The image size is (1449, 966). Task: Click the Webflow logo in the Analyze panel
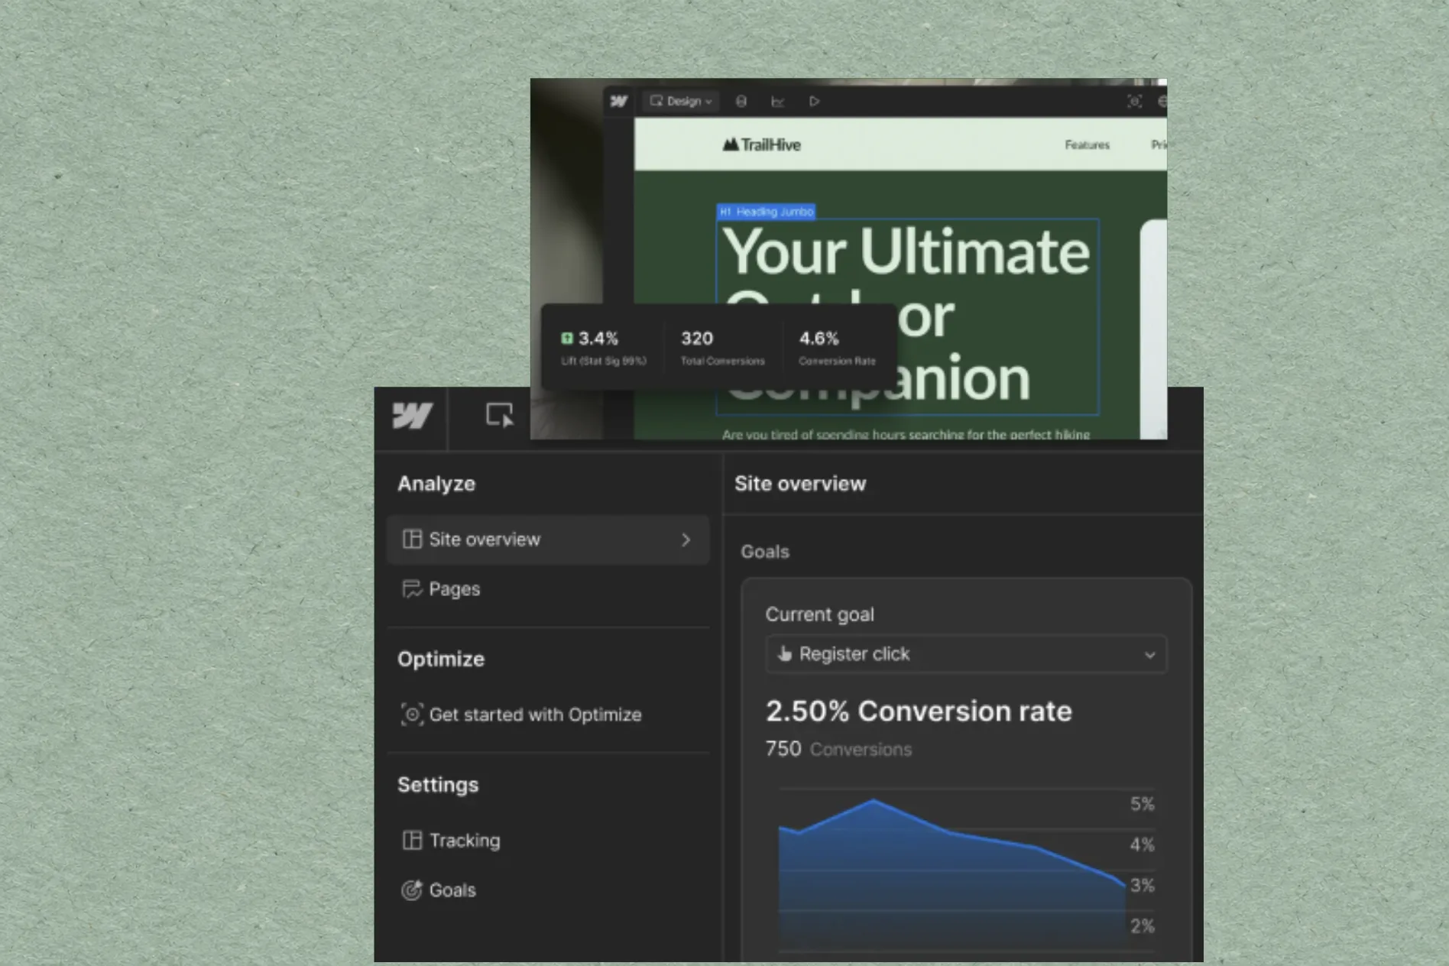tap(412, 416)
